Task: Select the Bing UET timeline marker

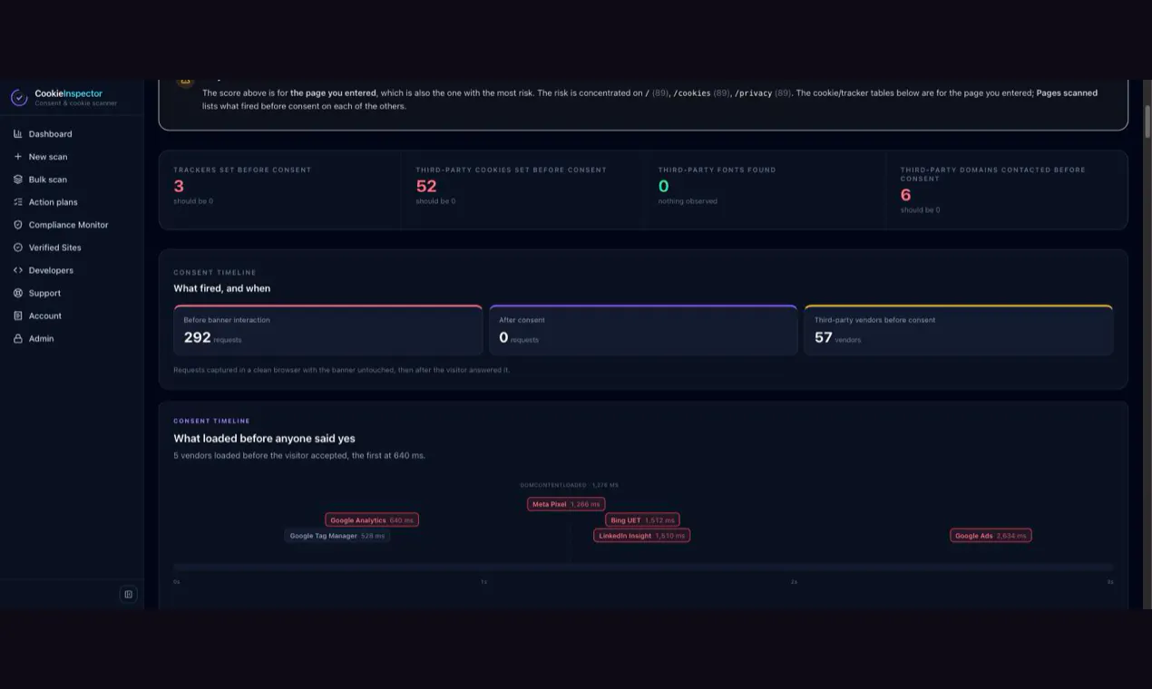Action: [642, 520]
